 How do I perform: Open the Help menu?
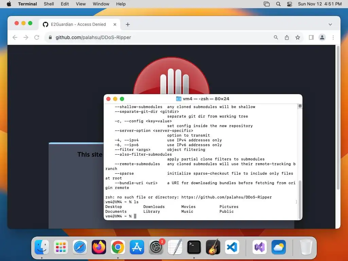coord(121,4)
